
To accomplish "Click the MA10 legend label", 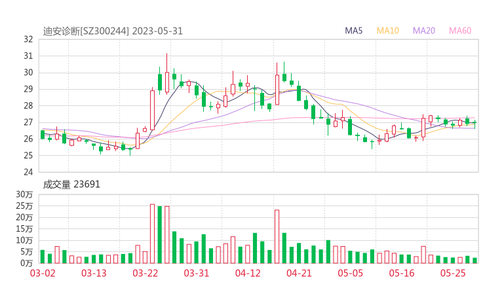I will (387, 31).
